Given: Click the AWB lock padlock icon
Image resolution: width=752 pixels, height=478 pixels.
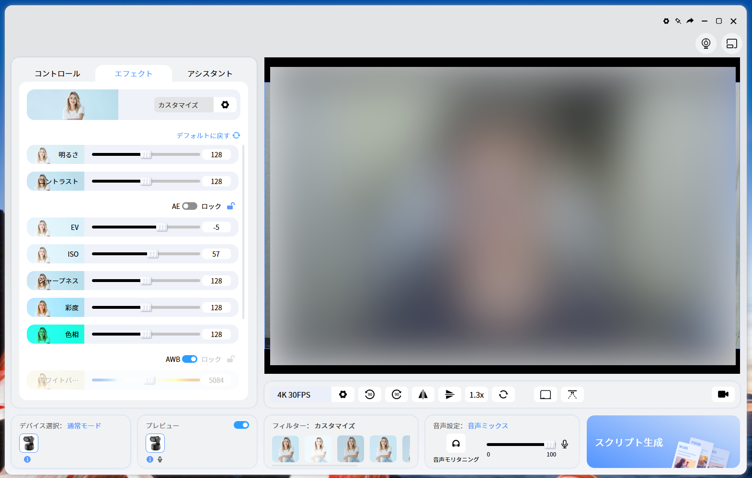Looking at the screenshot, I should 230,359.
